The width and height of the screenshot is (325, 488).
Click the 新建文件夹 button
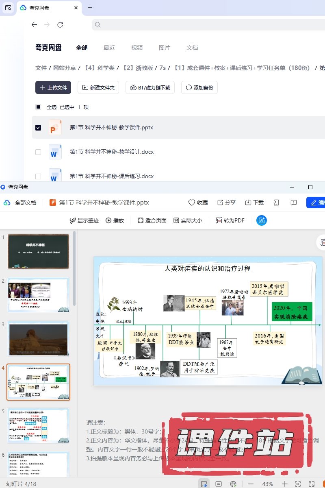98,87
